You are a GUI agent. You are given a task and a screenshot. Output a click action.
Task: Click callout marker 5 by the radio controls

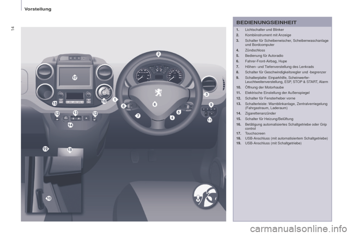[x=179, y=112]
